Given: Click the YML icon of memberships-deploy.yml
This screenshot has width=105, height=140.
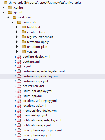Looking at the screenshot, I should pyautogui.click(x=19, y=111).
